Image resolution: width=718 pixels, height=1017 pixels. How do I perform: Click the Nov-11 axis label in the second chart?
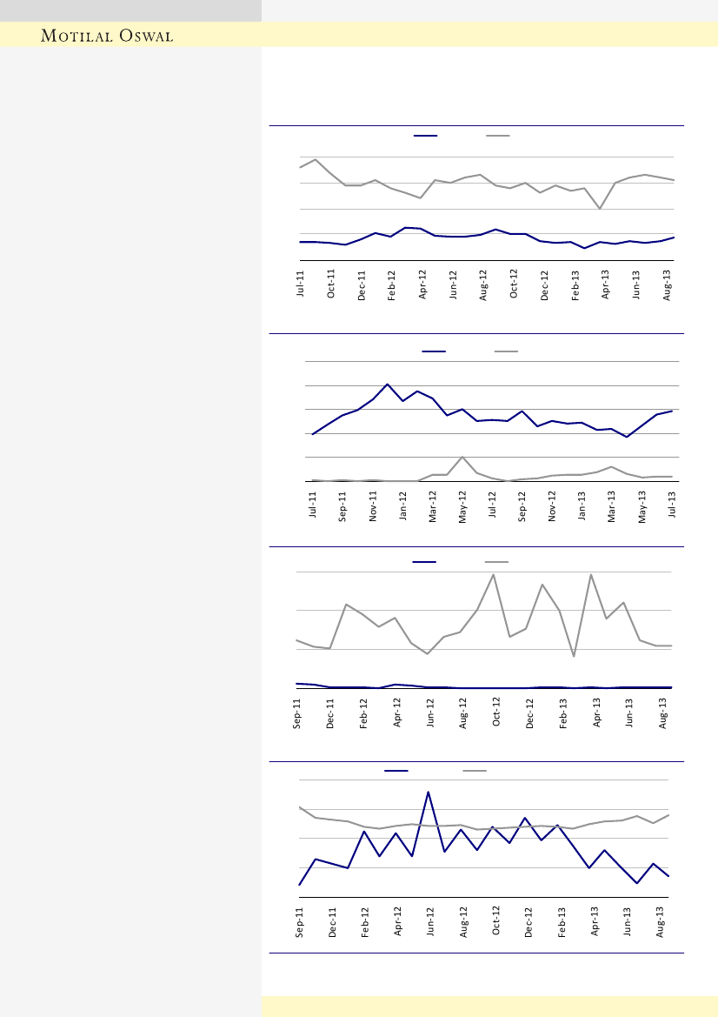click(373, 505)
